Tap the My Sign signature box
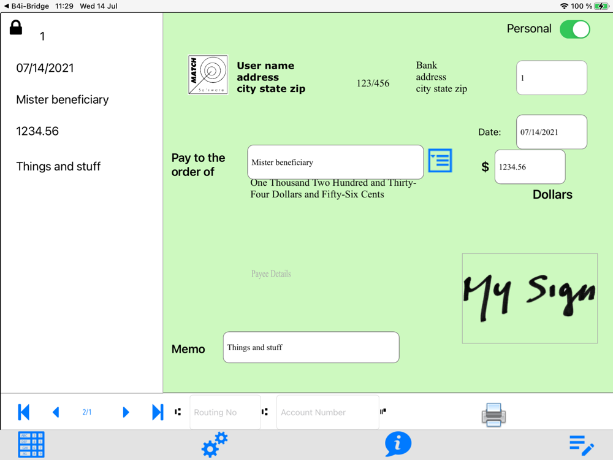This screenshot has width=613, height=460. 530,299
